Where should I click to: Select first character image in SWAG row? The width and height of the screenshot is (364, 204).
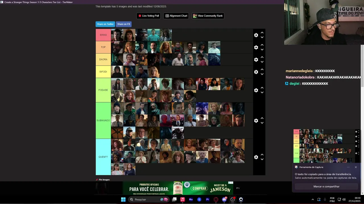[117, 35]
